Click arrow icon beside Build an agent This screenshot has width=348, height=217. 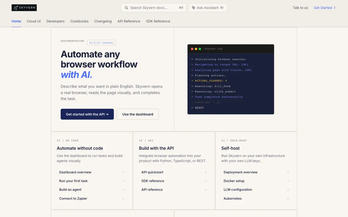(123, 190)
